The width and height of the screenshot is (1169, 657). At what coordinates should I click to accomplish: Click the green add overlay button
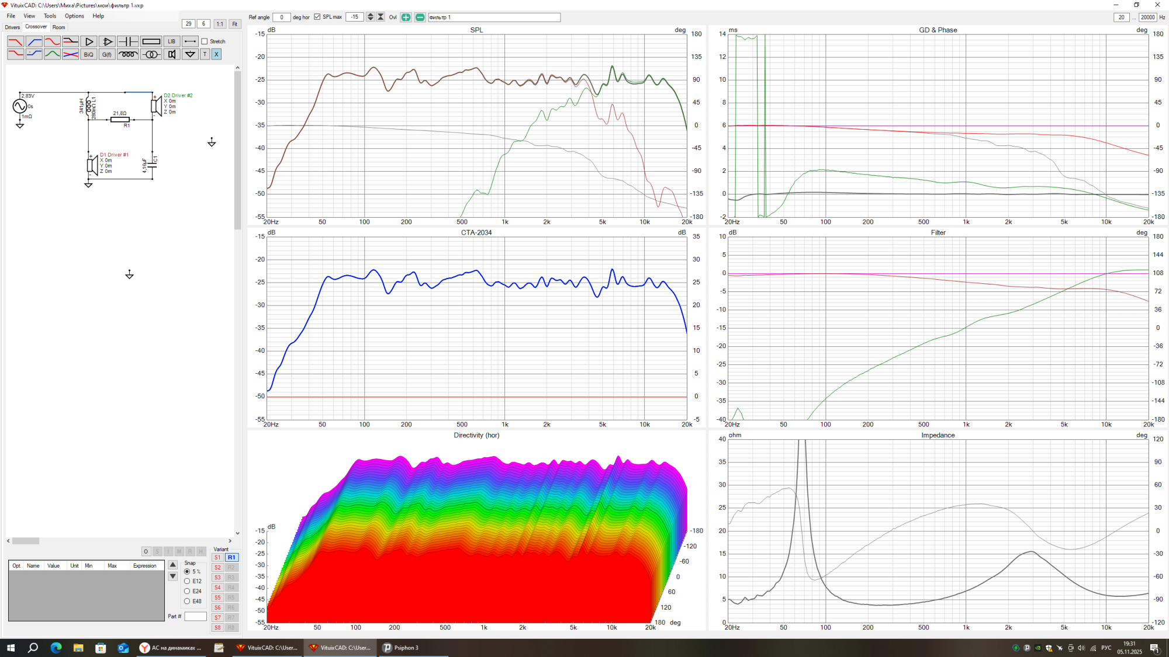click(x=406, y=18)
